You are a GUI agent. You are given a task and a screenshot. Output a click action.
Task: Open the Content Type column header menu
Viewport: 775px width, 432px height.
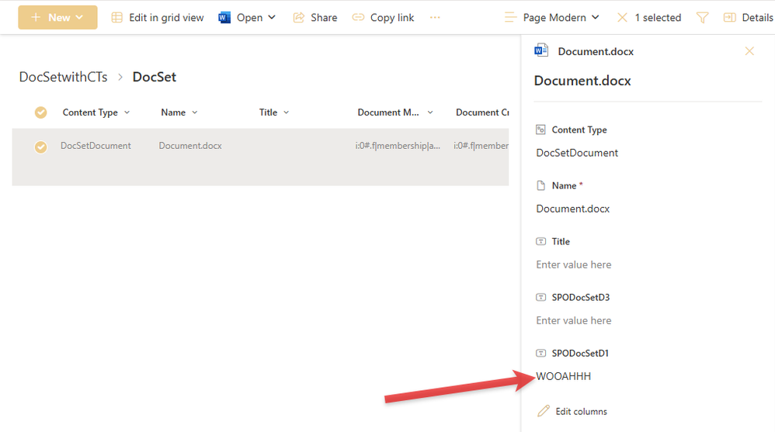point(96,112)
